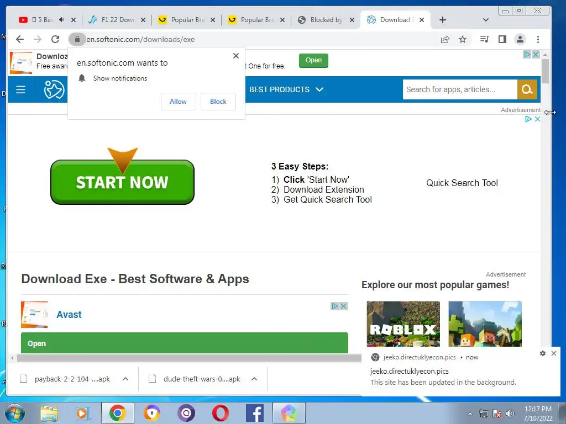Viewport: 566px width, 424px height.
Task: Click Quick Search Tool text in ad
Action: click(x=462, y=183)
